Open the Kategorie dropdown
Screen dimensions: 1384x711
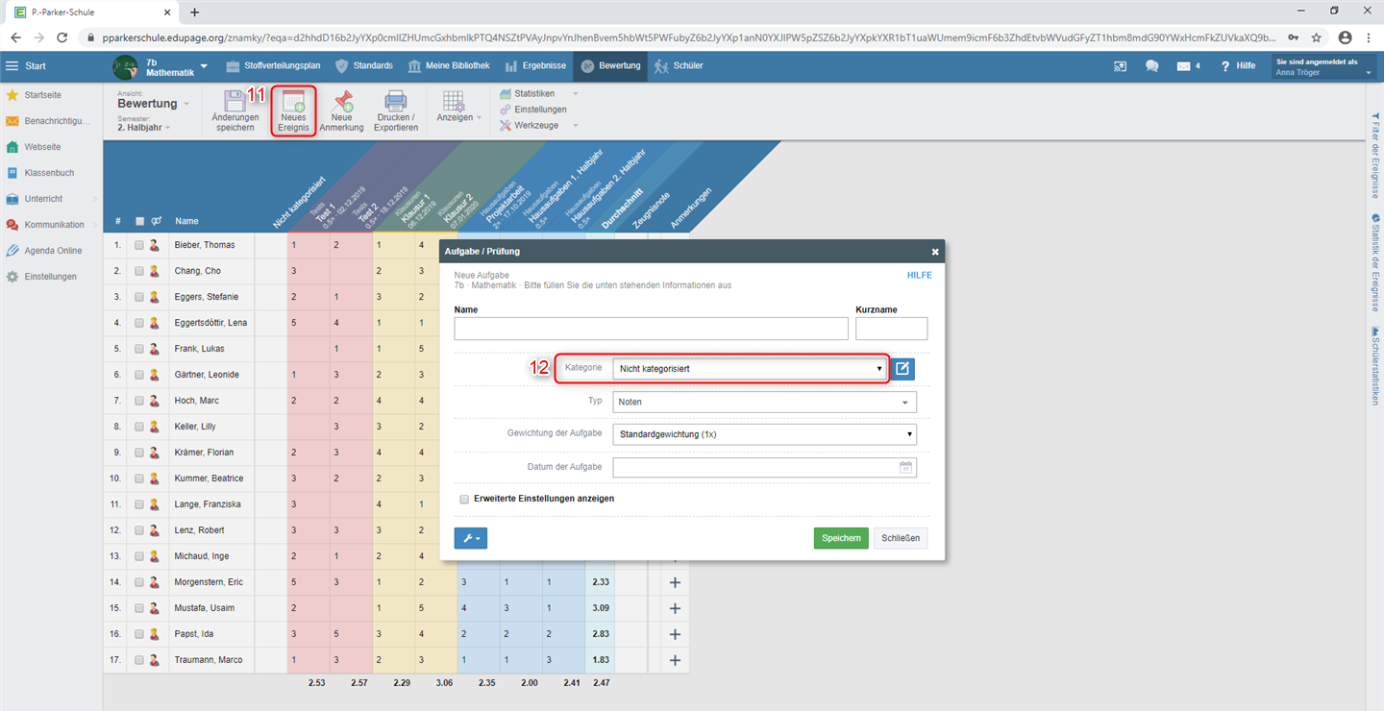[x=750, y=369]
